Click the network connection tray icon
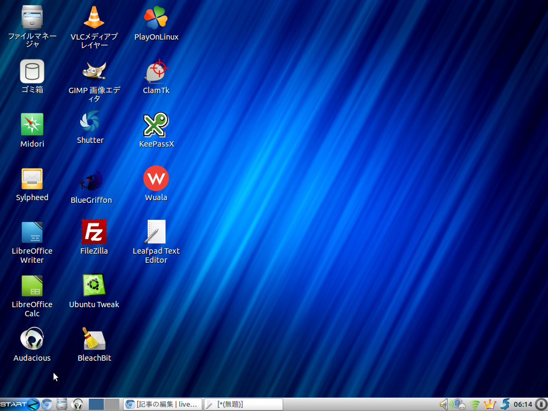 pyautogui.click(x=460, y=405)
